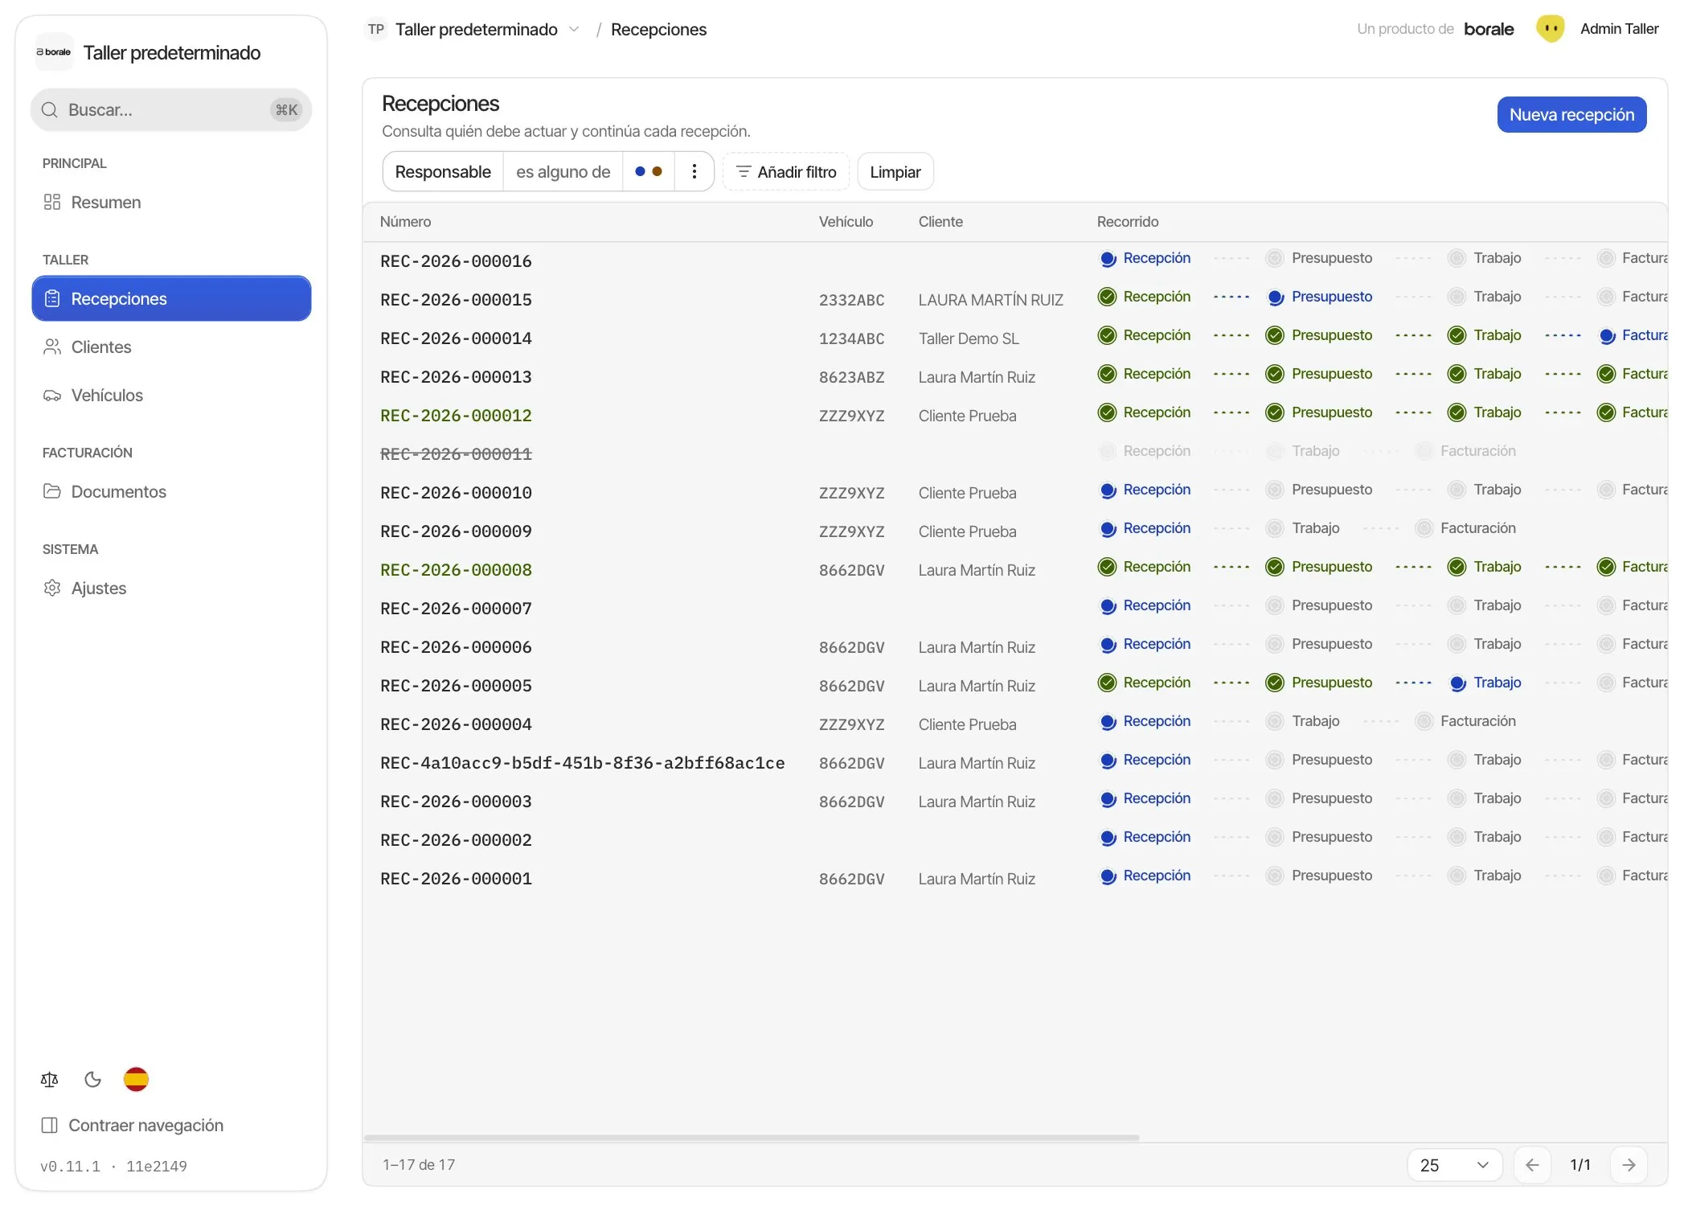Open the Responsable filter field selector
The width and height of the screenshot is (1688, 1206).
443,171
